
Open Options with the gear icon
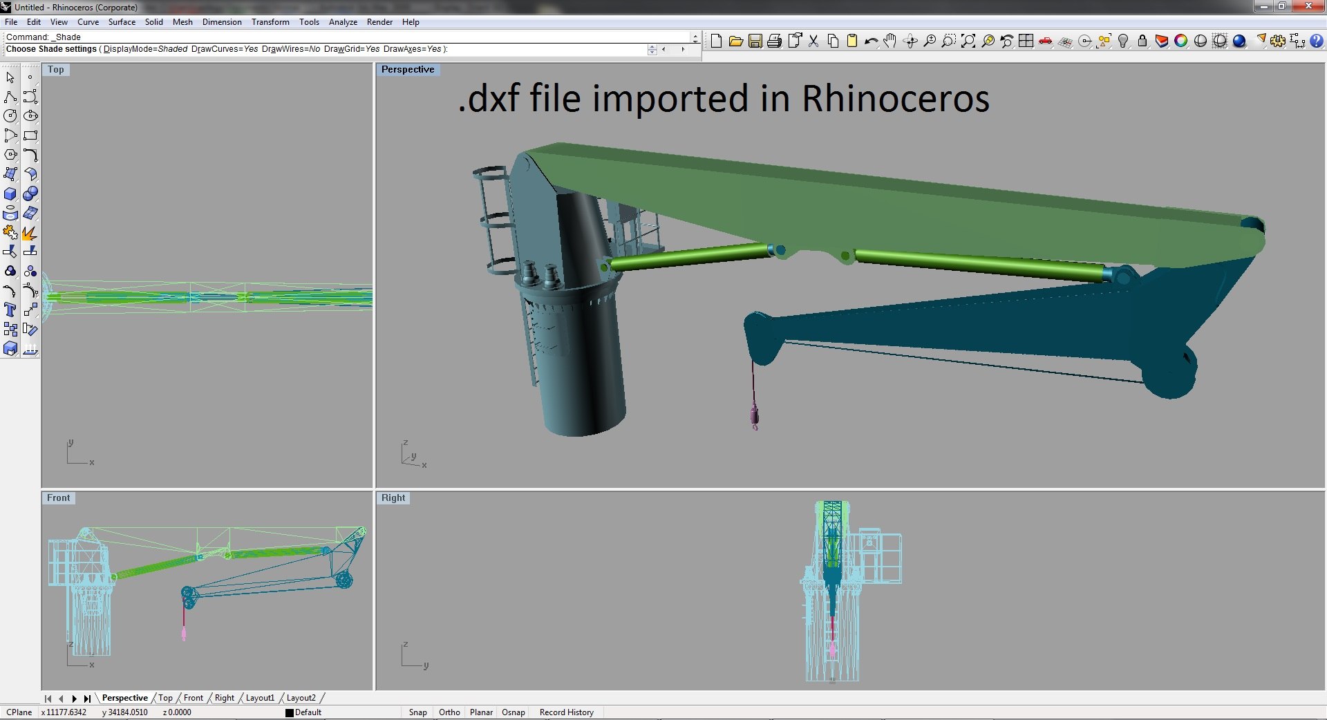tap(1278, 41)
